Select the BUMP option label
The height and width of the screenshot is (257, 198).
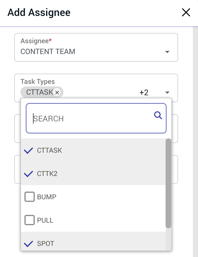47,197
